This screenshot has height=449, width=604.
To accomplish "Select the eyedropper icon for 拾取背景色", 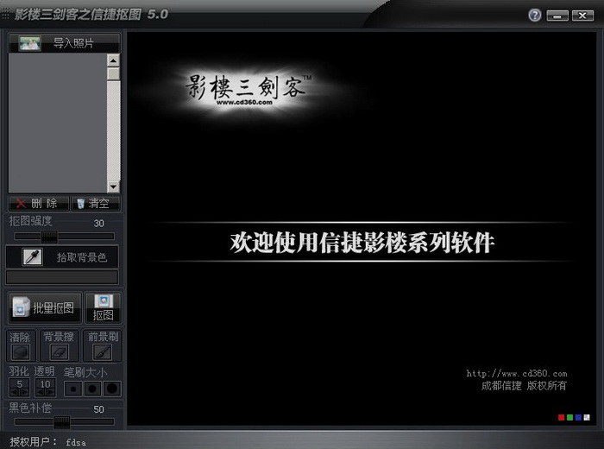I will (x=33, y=256).
